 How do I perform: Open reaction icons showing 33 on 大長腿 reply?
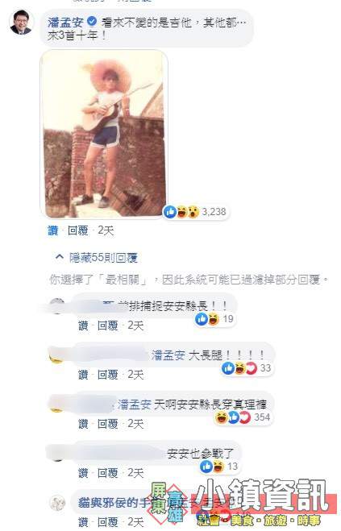pyautogui.click(x=247, y=368)
